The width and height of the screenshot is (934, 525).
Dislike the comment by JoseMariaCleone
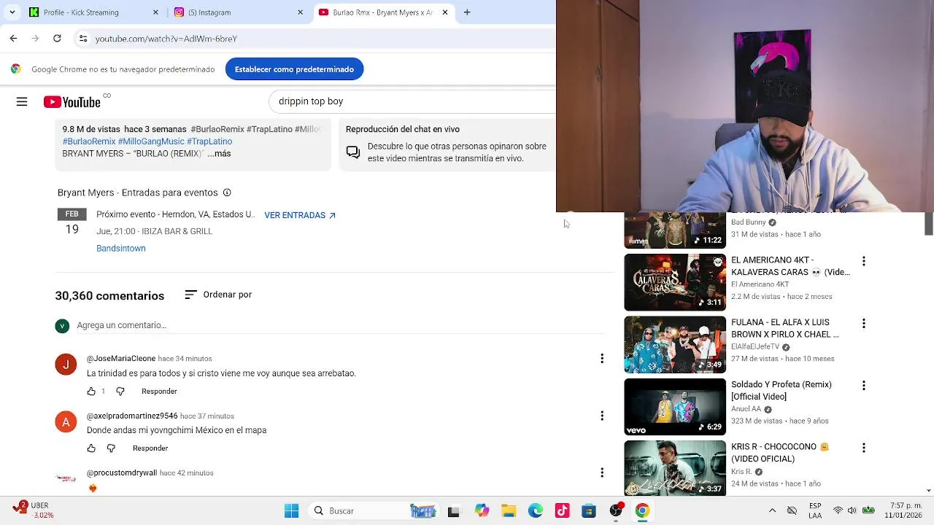pos(120,392)
